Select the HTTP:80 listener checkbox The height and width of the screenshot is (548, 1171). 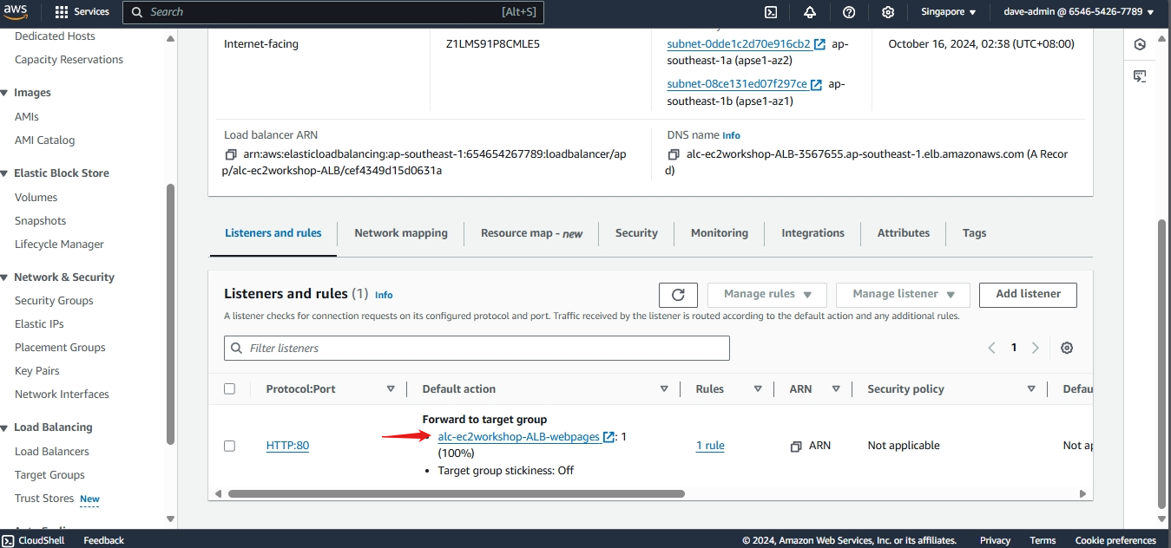[x=229, y=446]
